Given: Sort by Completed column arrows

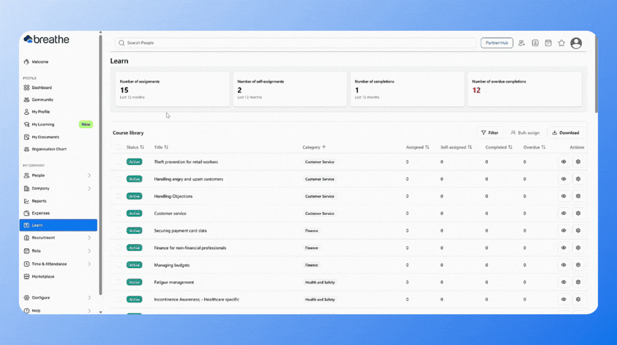Looking at the screenshot, I should [510, 147].
